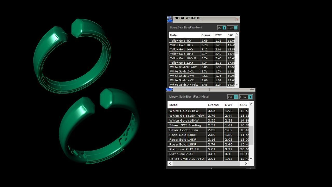Click 5.01 grams value for Platinum:PLAT RU
Screen dimensions: 332x187
[212, 149]
